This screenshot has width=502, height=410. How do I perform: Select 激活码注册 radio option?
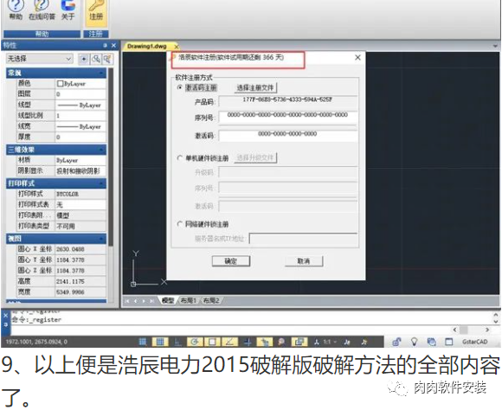(180, 87)
